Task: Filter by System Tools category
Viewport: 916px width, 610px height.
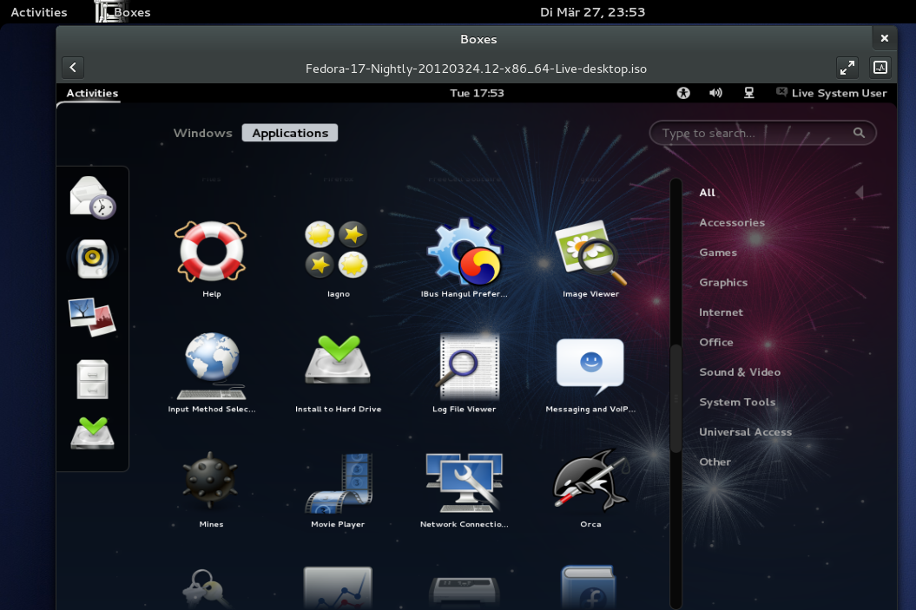Action: [x=737, y=403]
